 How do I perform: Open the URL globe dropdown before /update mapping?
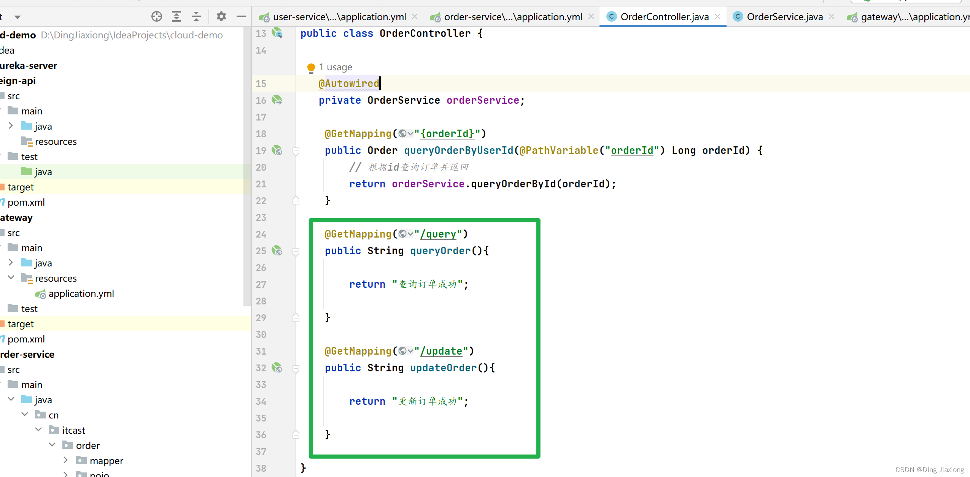coord(405,351)
